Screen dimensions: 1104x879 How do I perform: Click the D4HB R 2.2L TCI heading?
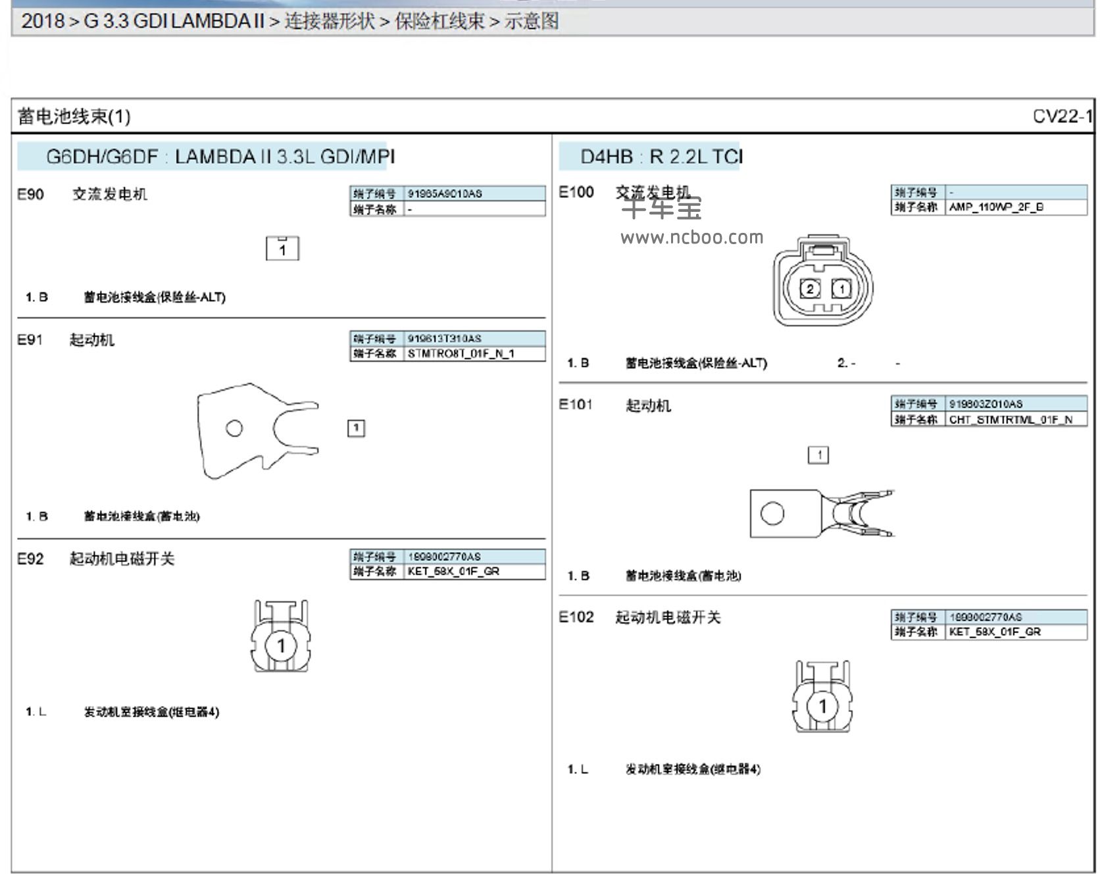point(661,157)
